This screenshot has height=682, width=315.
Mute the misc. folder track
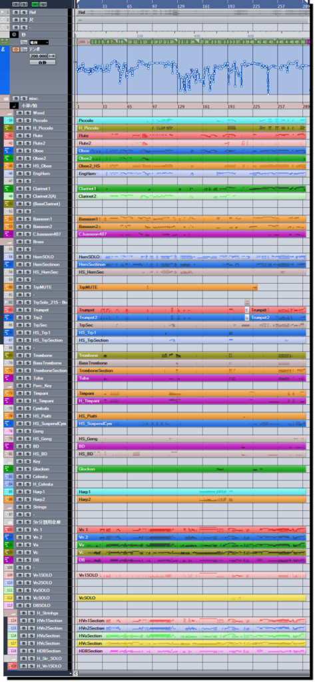(x=15, y=98)
